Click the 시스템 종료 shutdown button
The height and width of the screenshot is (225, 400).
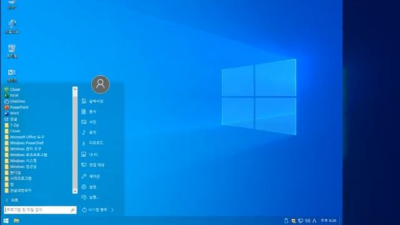point(94,210)
